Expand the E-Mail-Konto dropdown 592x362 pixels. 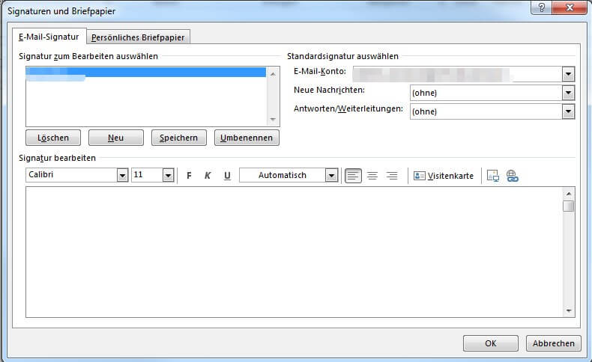568,74
